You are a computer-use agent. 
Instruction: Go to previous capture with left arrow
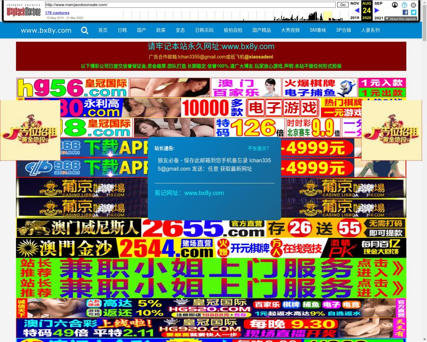point(357,10)
